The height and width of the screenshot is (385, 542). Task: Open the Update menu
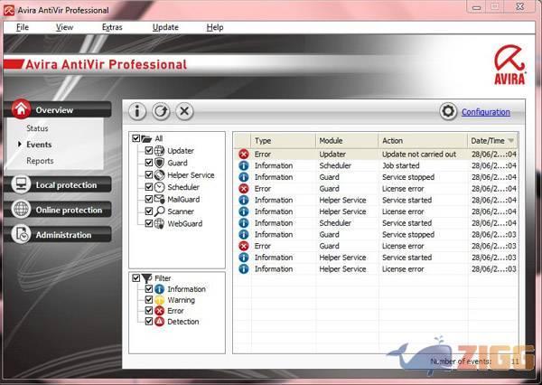tap(165, 27)
